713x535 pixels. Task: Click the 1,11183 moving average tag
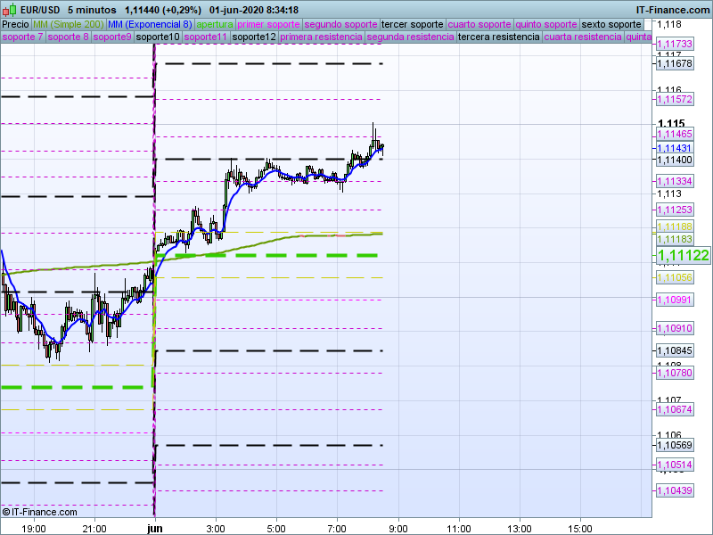[675, 239]
